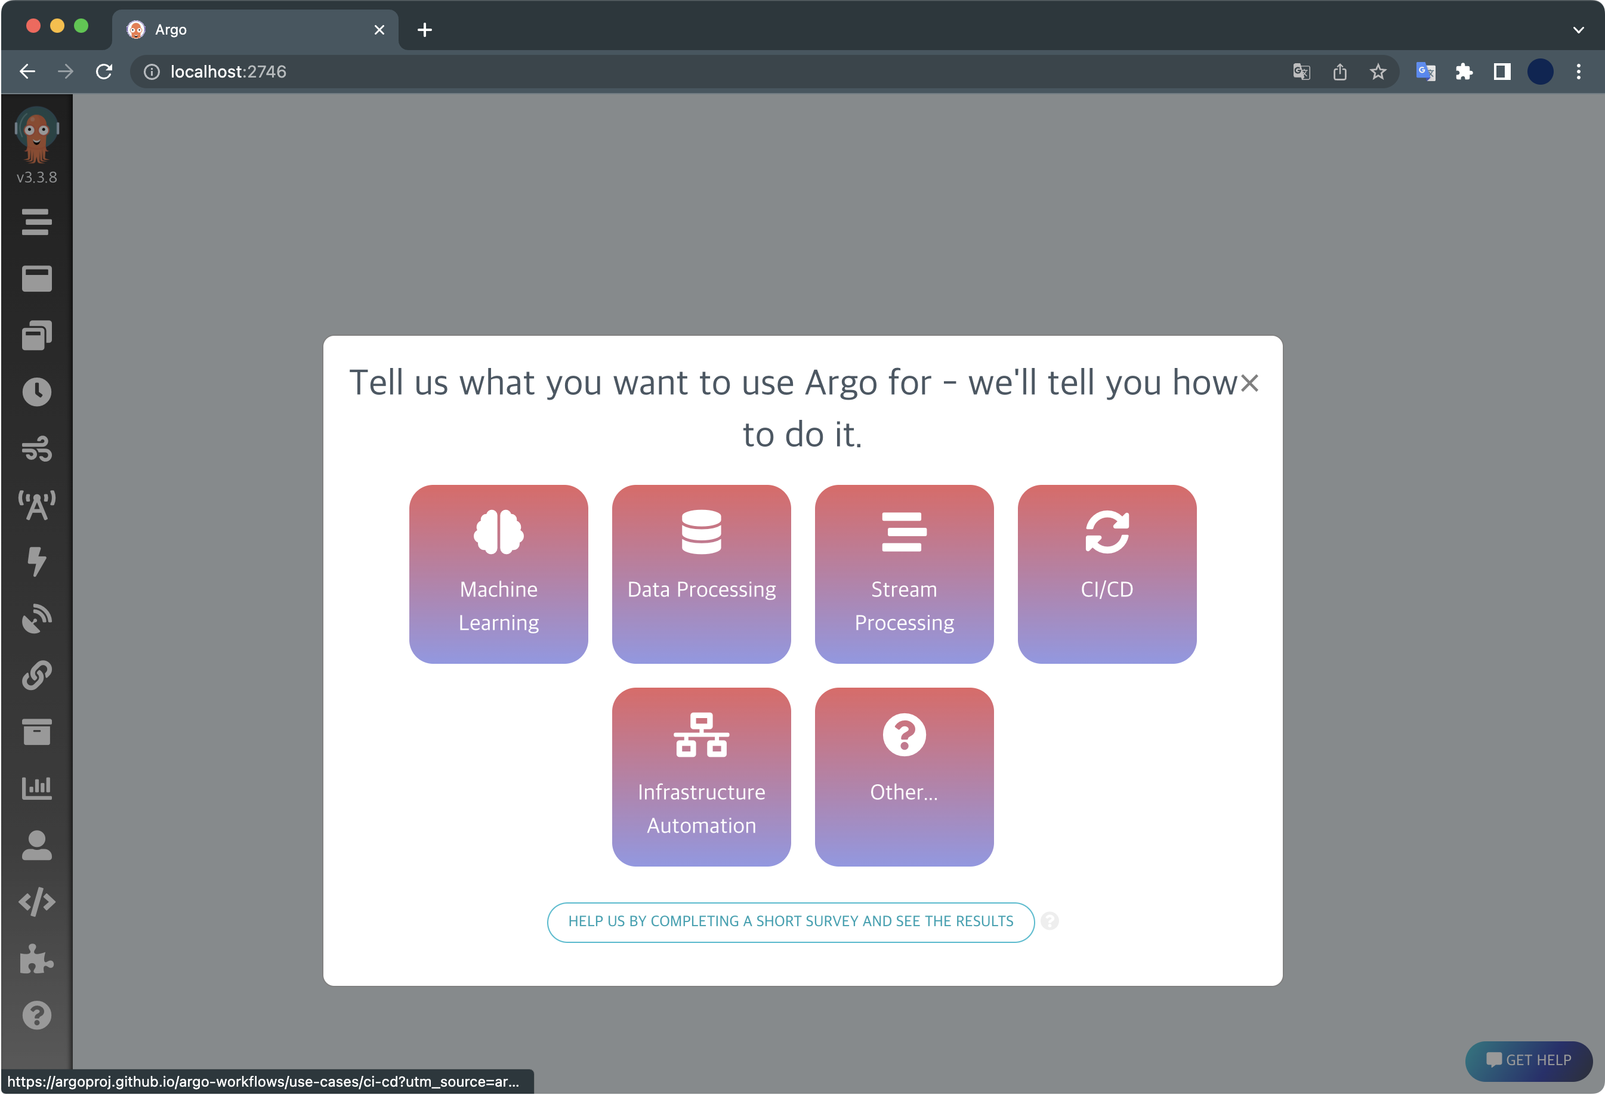Click the connections/links sidebar icon

(x=36, y=676)
